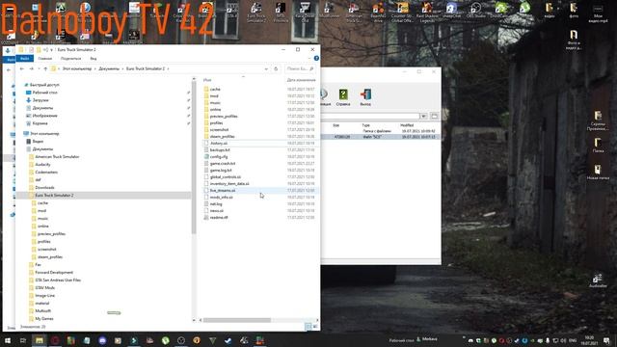Select Корзина in navigation tree
Viewport: 617px width, 347px height.
(x=40, y=123)
